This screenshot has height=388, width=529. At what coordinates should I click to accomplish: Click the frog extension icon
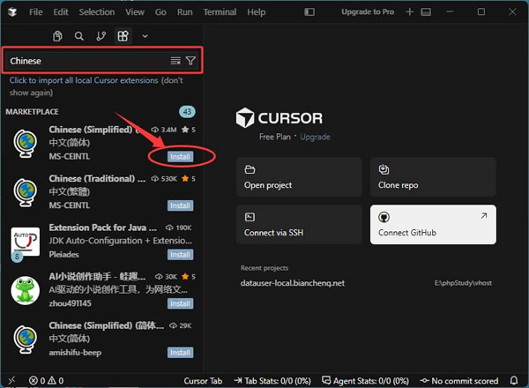click(26, 290)
